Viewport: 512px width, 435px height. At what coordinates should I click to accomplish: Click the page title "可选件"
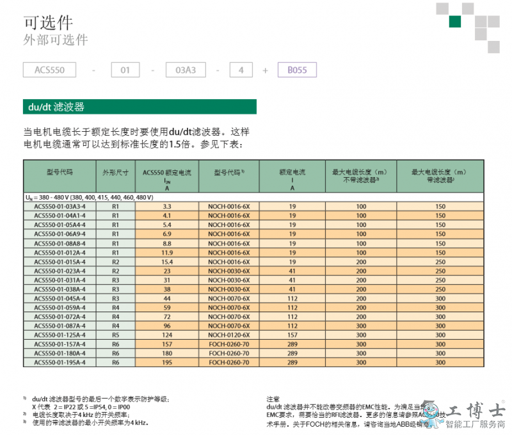click(48, 23)
